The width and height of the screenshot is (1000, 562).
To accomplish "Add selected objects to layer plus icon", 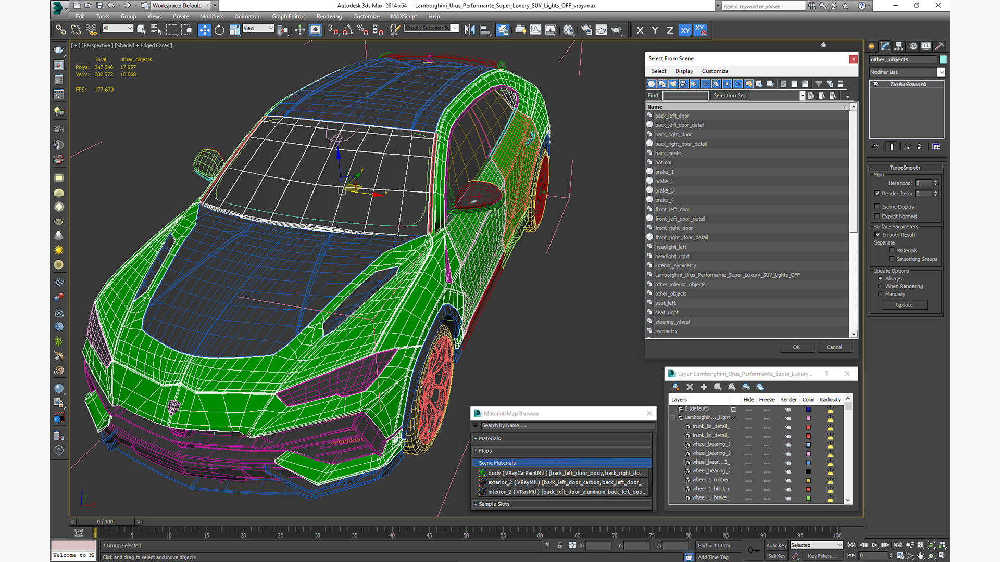I will [704, 387].
